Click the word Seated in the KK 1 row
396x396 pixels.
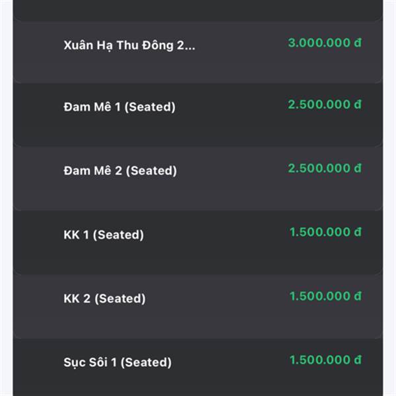[118, 235]
